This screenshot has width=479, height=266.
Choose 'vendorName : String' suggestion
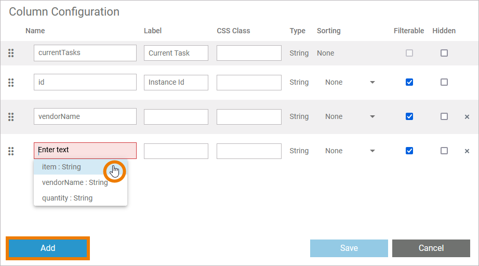[x=75, y=182]
